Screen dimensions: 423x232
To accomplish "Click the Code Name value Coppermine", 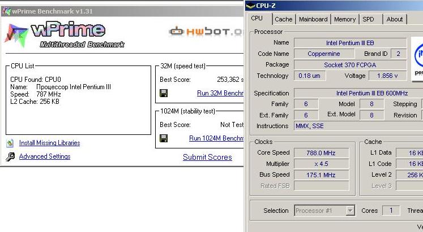I will point(323,54).
